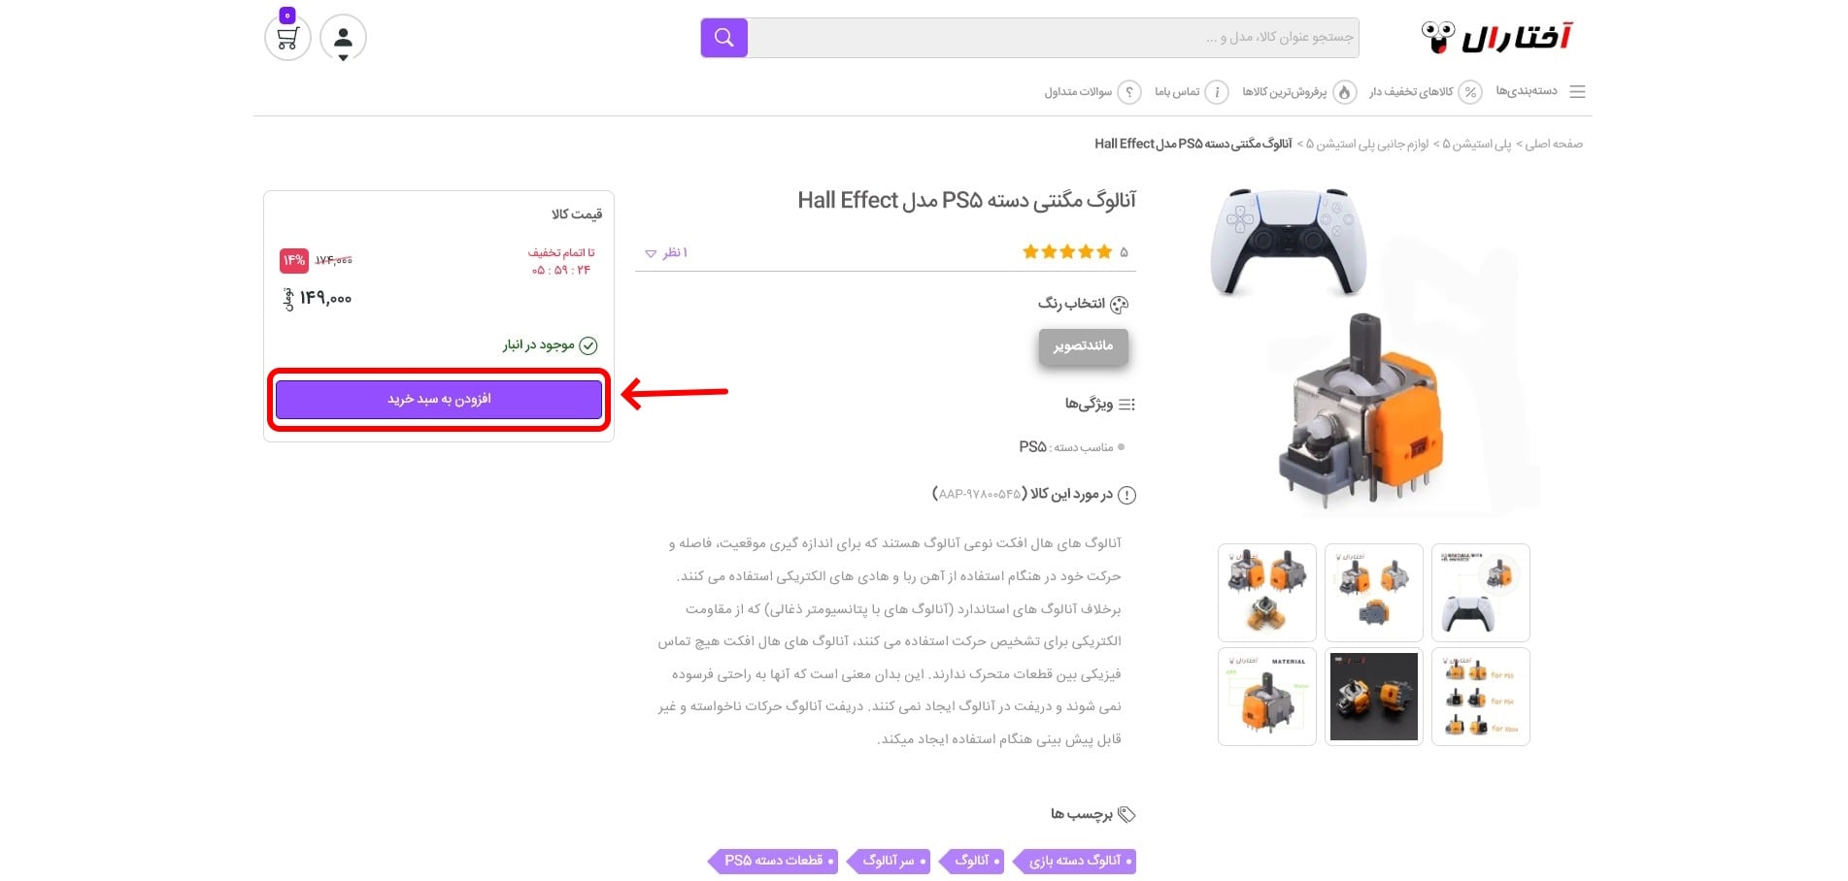Click the best-selling flame icon
The width and height of the screenshot is (1848, 881).
[x=1344, y=92]
